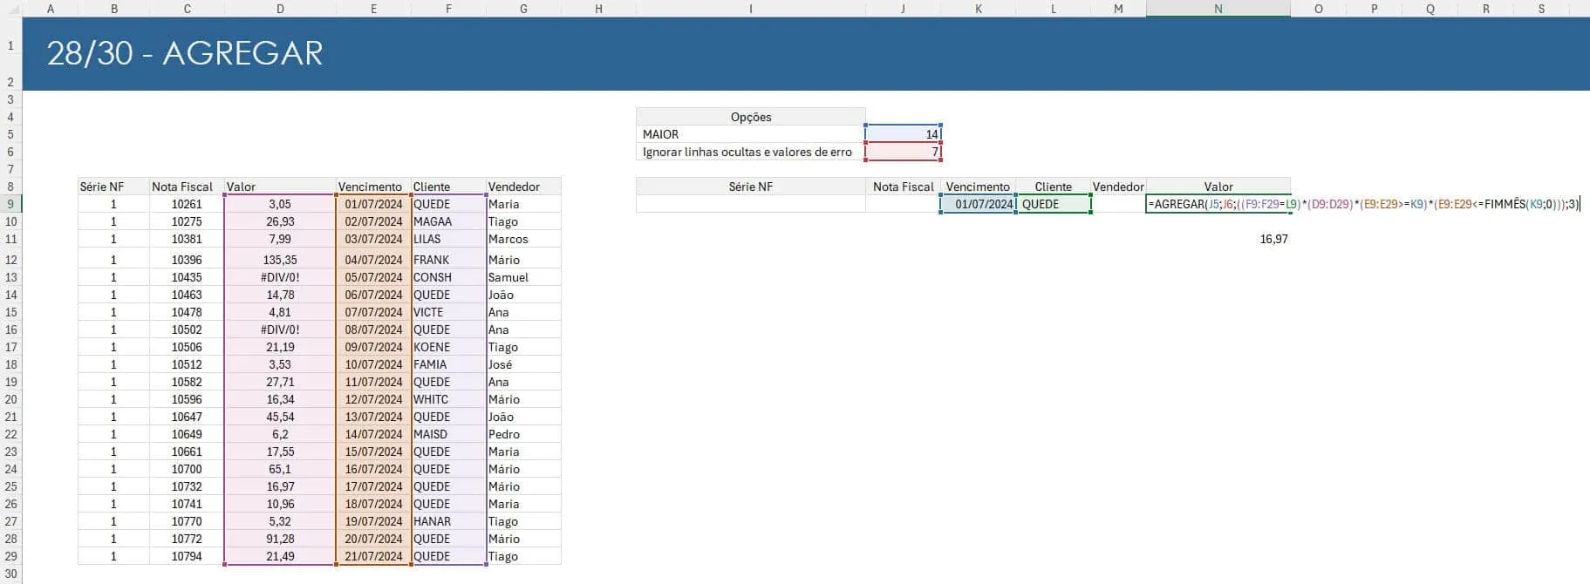
Task: Select the value 65,1 for nota 10700
Action: click(280, 469)
